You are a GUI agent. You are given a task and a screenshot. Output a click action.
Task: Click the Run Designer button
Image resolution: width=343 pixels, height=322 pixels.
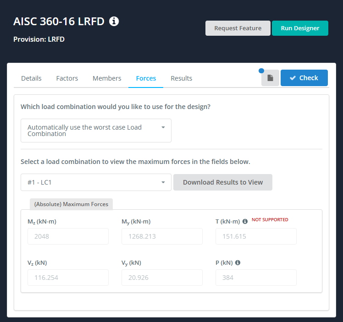[300, 28]
